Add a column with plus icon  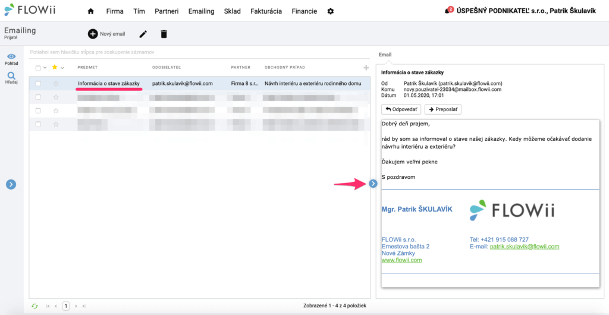366,68
